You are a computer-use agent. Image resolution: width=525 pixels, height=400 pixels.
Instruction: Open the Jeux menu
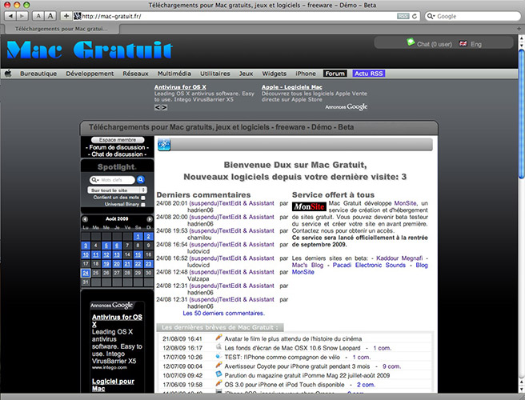pyautogui.click(x=246, y=74)
